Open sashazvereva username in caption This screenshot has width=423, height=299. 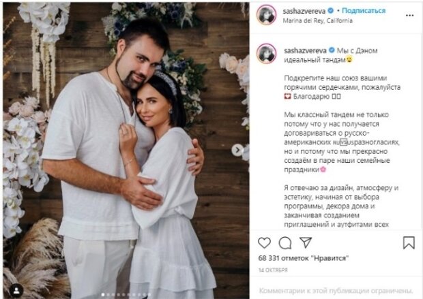point(305,50)
